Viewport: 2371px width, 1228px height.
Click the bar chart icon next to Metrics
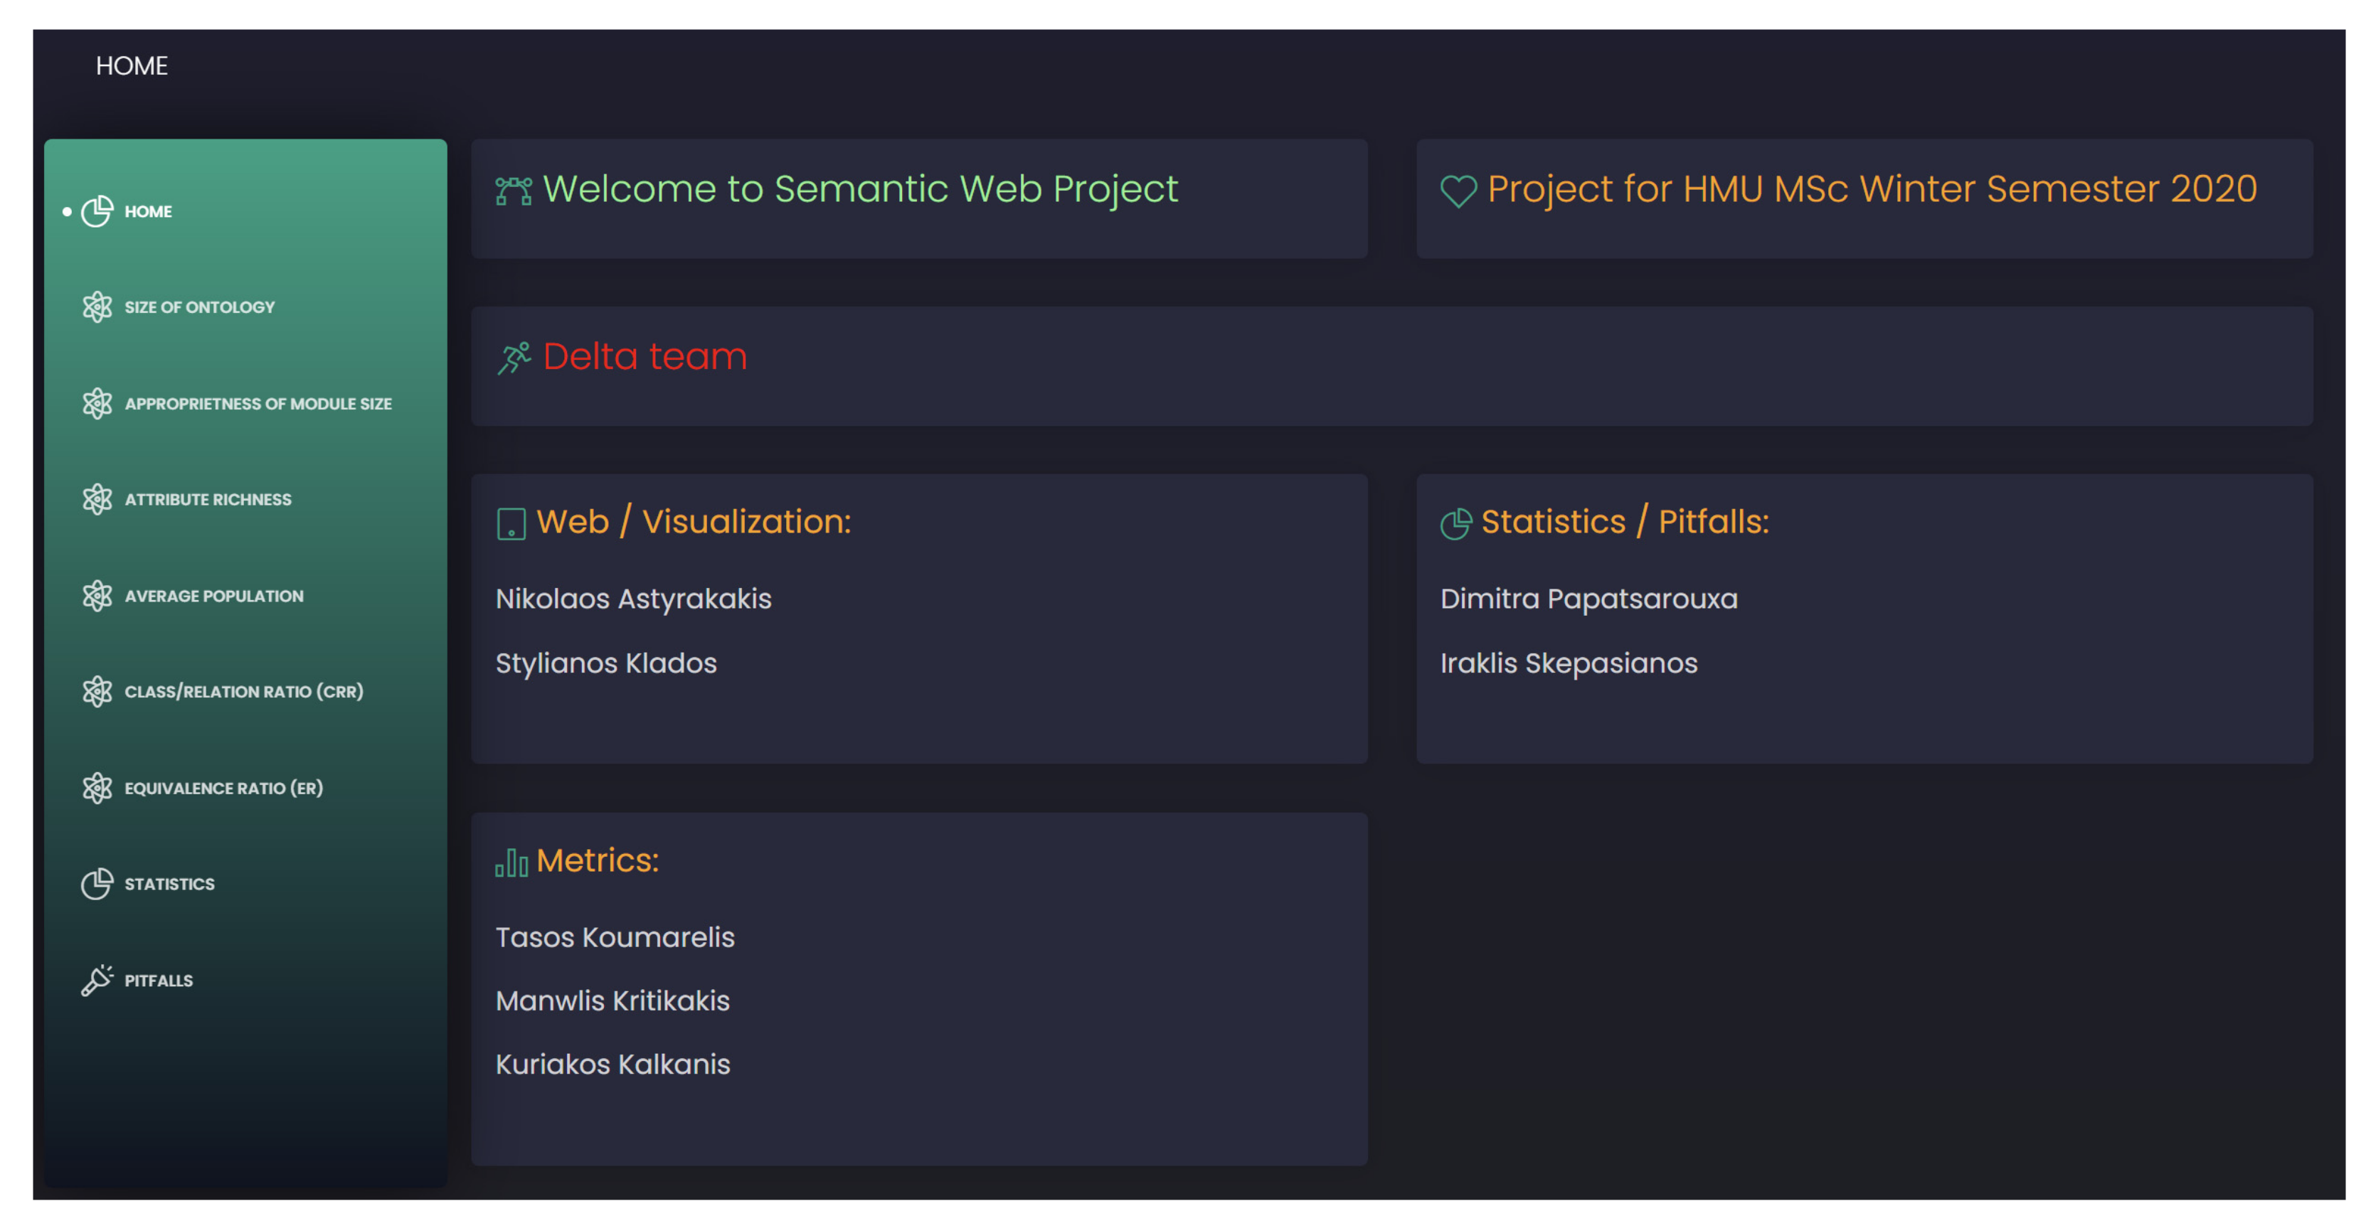pos(511,862)
